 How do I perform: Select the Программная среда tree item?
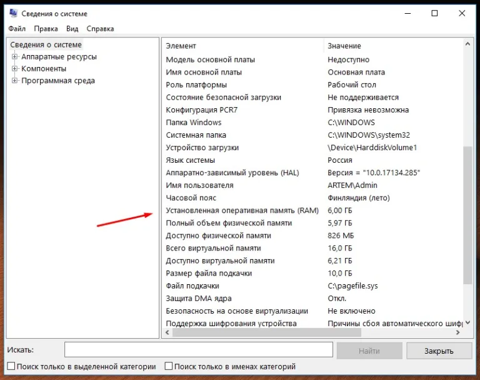58,81
